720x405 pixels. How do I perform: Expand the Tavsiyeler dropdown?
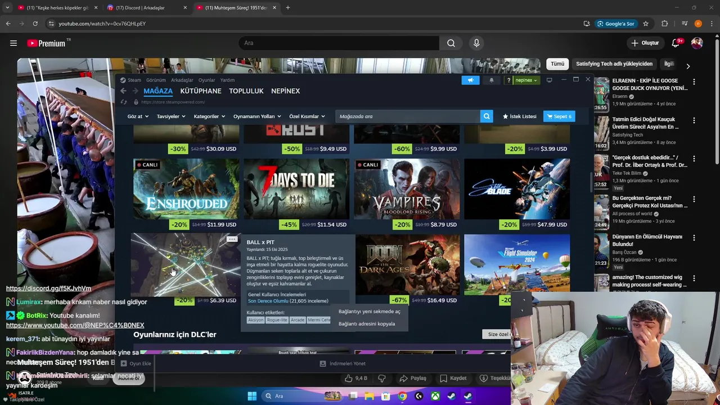click(x=171, y=116)
